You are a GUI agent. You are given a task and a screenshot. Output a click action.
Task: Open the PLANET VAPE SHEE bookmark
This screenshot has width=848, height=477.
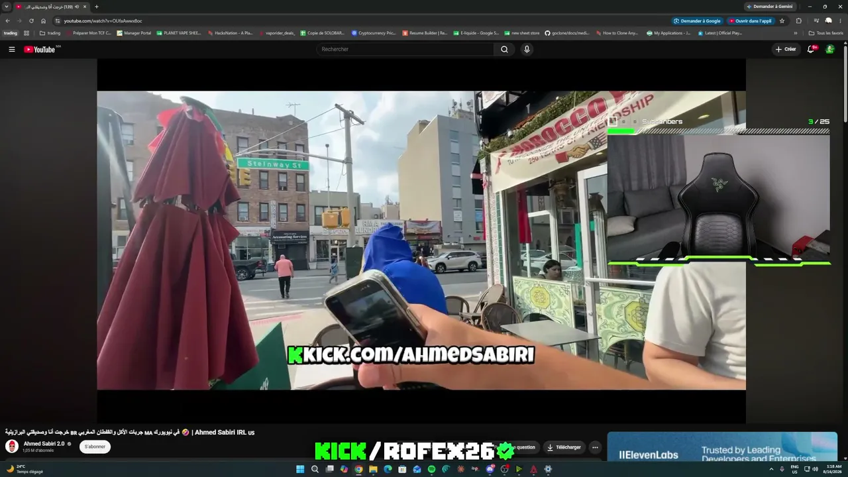179,32
